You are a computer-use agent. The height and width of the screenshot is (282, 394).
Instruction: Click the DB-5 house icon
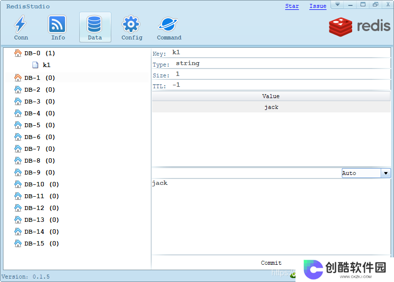click(x=18, y=125)
